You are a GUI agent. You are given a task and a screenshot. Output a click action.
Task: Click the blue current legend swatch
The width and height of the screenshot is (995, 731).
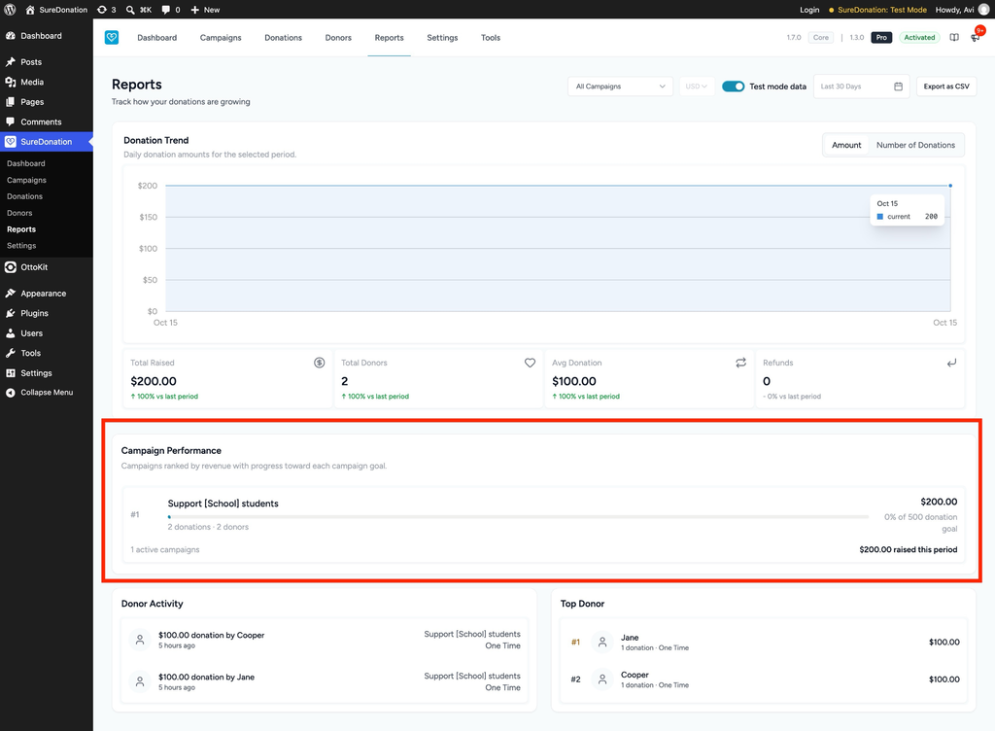click(880, 217)
